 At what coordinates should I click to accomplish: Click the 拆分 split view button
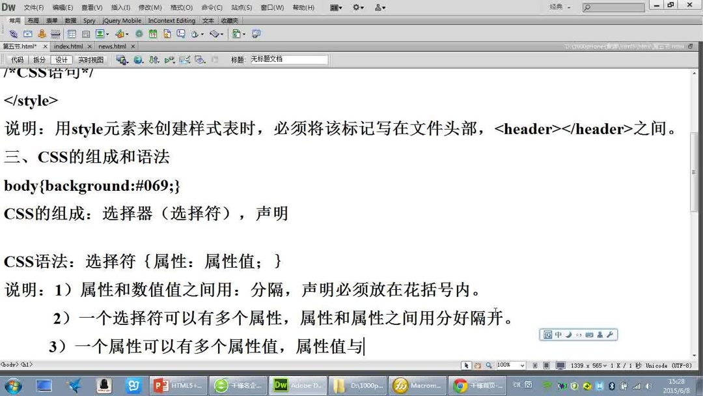point(39,59)
